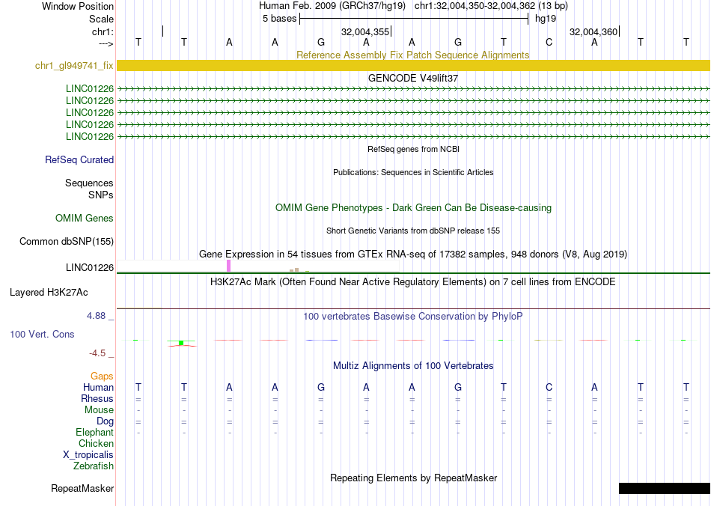Viewport: 711px width, 506px height.
Task: Click the Mouse species label
Action: pyautogui.click(x=99, y=410)
